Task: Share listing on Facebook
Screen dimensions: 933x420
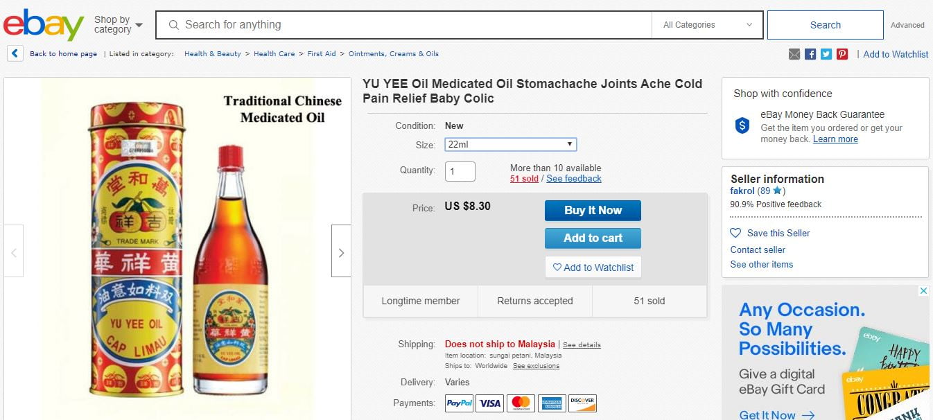Action: click(x=810, y=54)
